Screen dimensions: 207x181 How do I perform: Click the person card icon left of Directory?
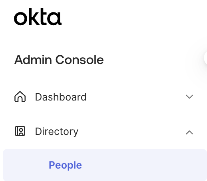(20, 131)
